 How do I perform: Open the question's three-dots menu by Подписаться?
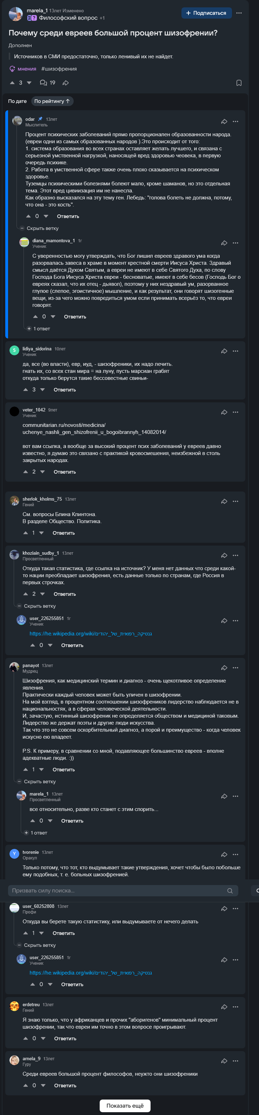[239, 13]
